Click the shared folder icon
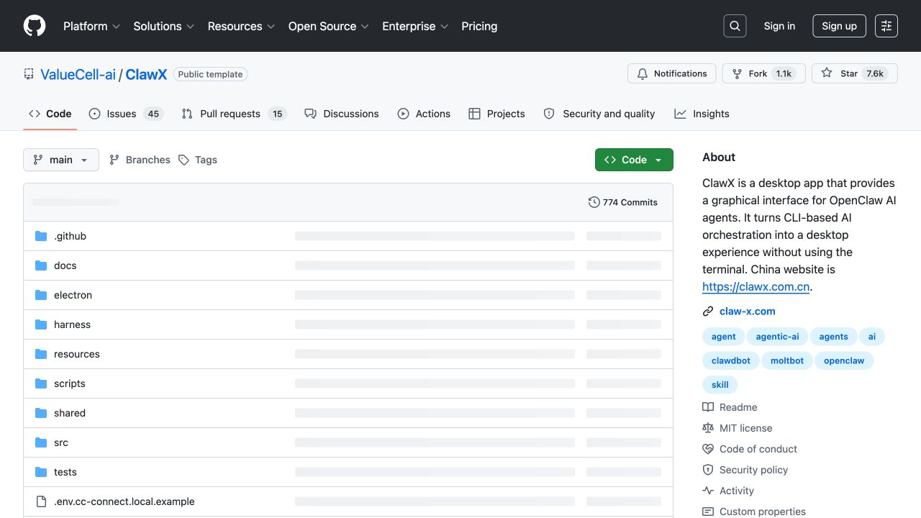Viewport: 921px width, 518px height. tap(41, 413)
